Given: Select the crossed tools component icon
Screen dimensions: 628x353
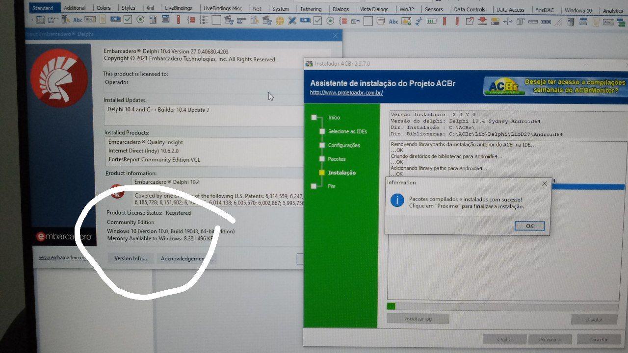Looking at the screenshot, I should coord(292,21).
